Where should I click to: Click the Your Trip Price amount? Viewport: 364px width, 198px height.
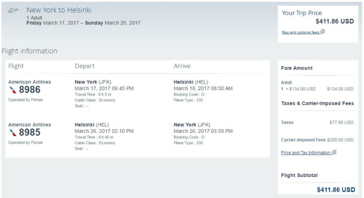[x=335, y=21]
